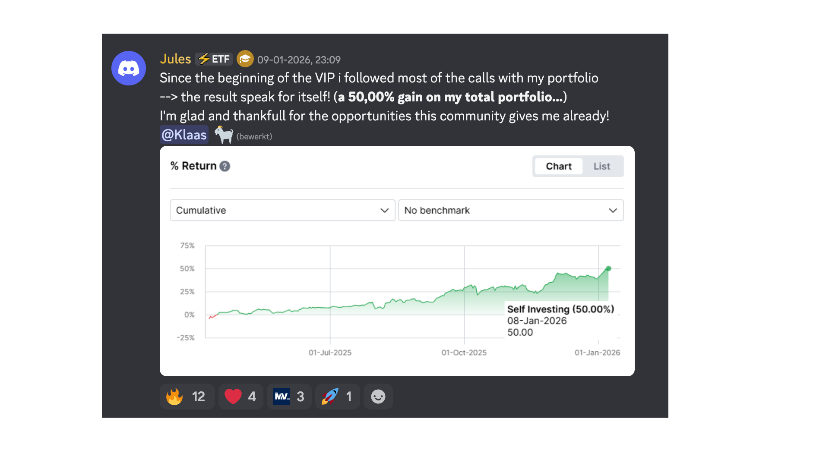Toggle the red heart reaction

(x=240, y=397)
